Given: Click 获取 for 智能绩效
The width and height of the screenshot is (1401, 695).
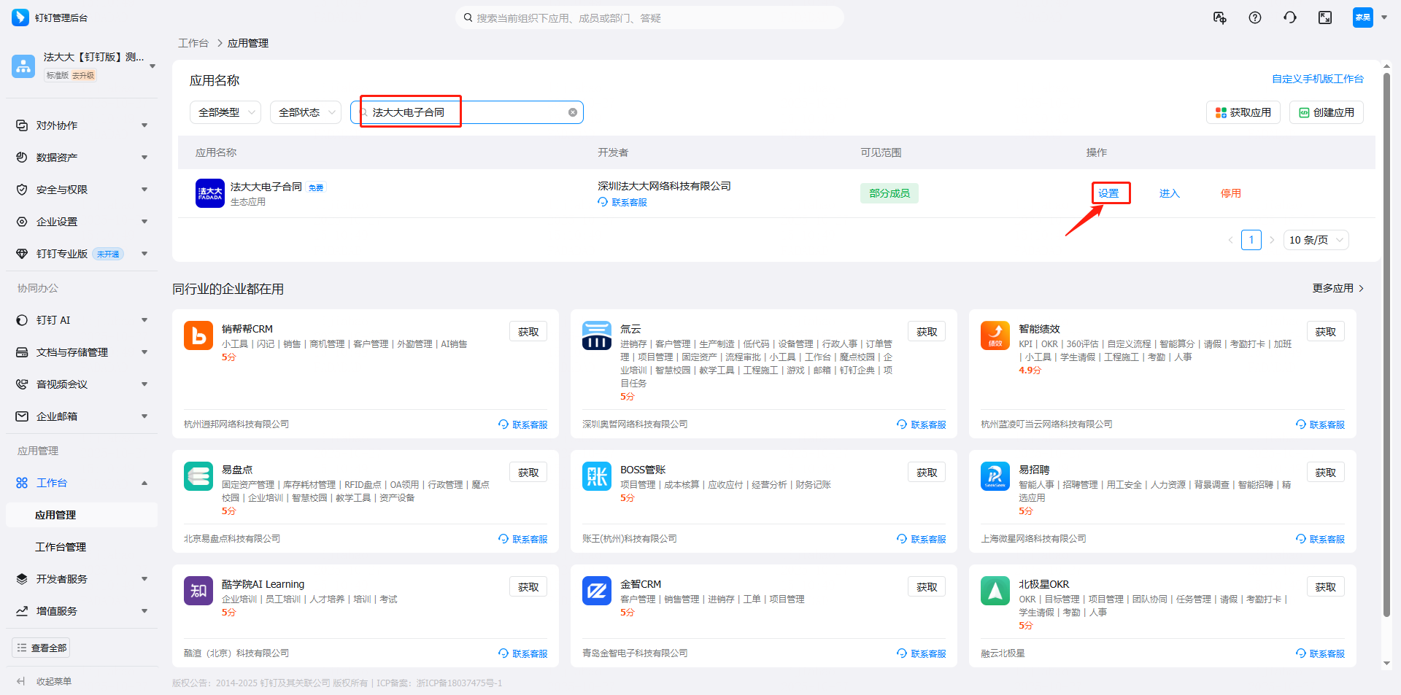Looking at the screenshot, I should point(1326,332).
